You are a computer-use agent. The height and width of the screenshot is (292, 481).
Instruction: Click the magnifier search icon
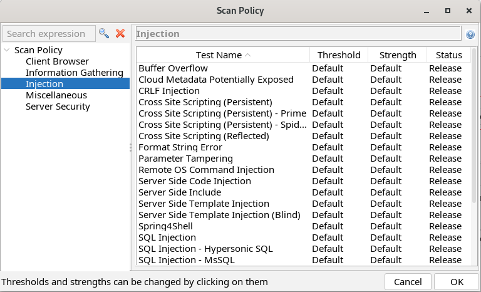104,34
